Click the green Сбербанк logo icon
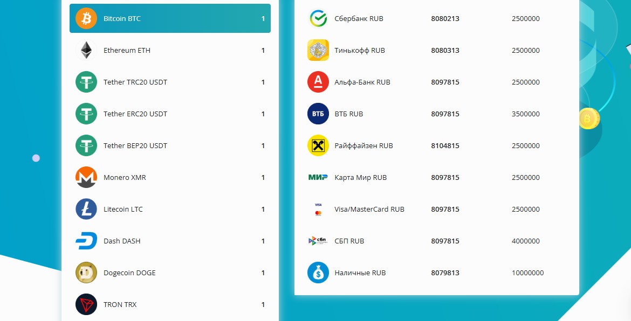 tap(318, 18)
